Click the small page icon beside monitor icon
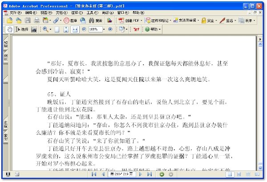Viewport: 267px width, 182px height. (17, 174)
